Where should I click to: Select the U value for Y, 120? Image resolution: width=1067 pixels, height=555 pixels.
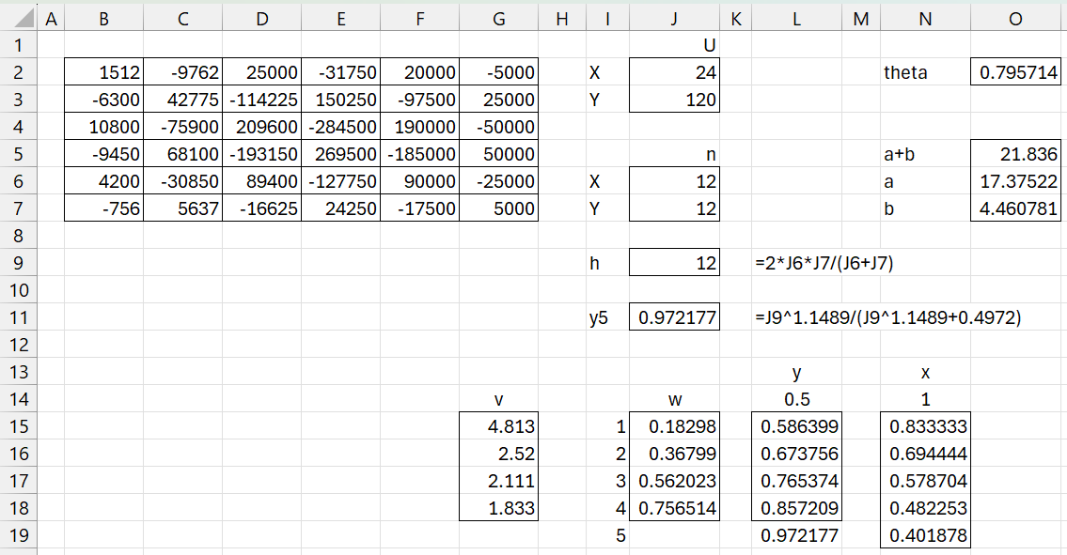674,100
